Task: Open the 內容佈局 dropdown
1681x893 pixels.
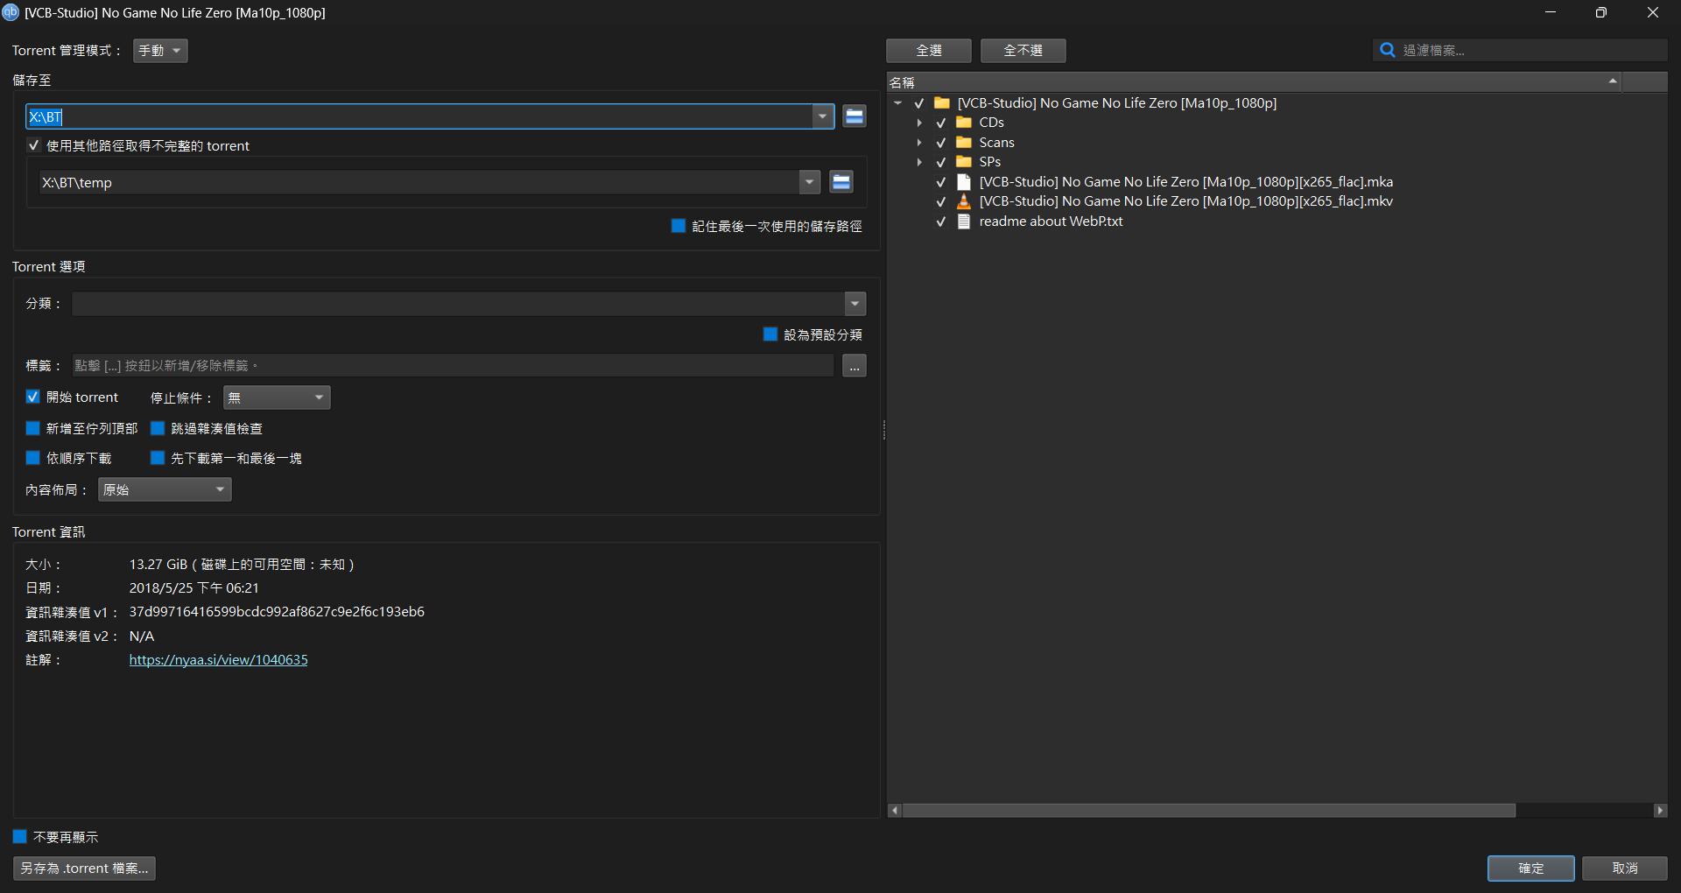Action: [165, 489]
